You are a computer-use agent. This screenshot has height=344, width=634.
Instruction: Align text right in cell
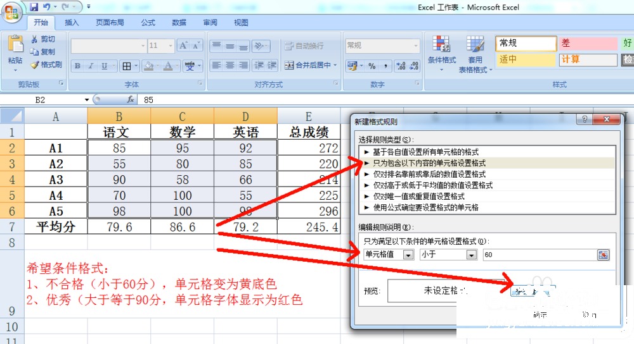[243, 65]
